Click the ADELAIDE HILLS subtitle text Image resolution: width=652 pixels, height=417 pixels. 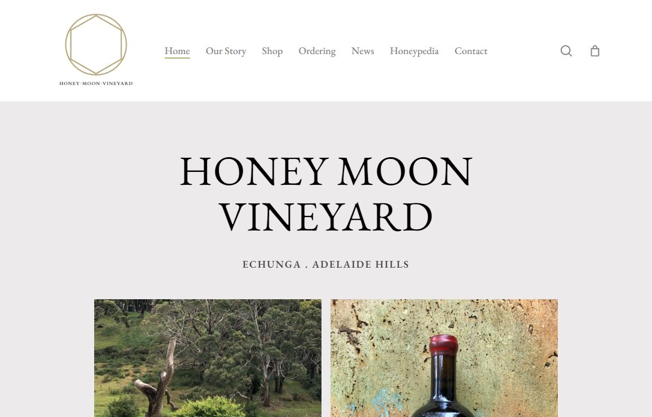click(x=360, y=265)
